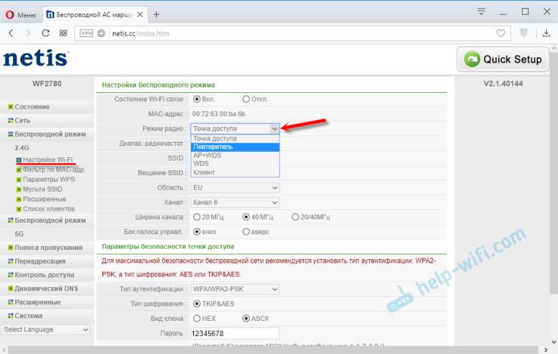Open a new tab with plus icon
This screenshot has width=558, height=354.
(156, 13)
